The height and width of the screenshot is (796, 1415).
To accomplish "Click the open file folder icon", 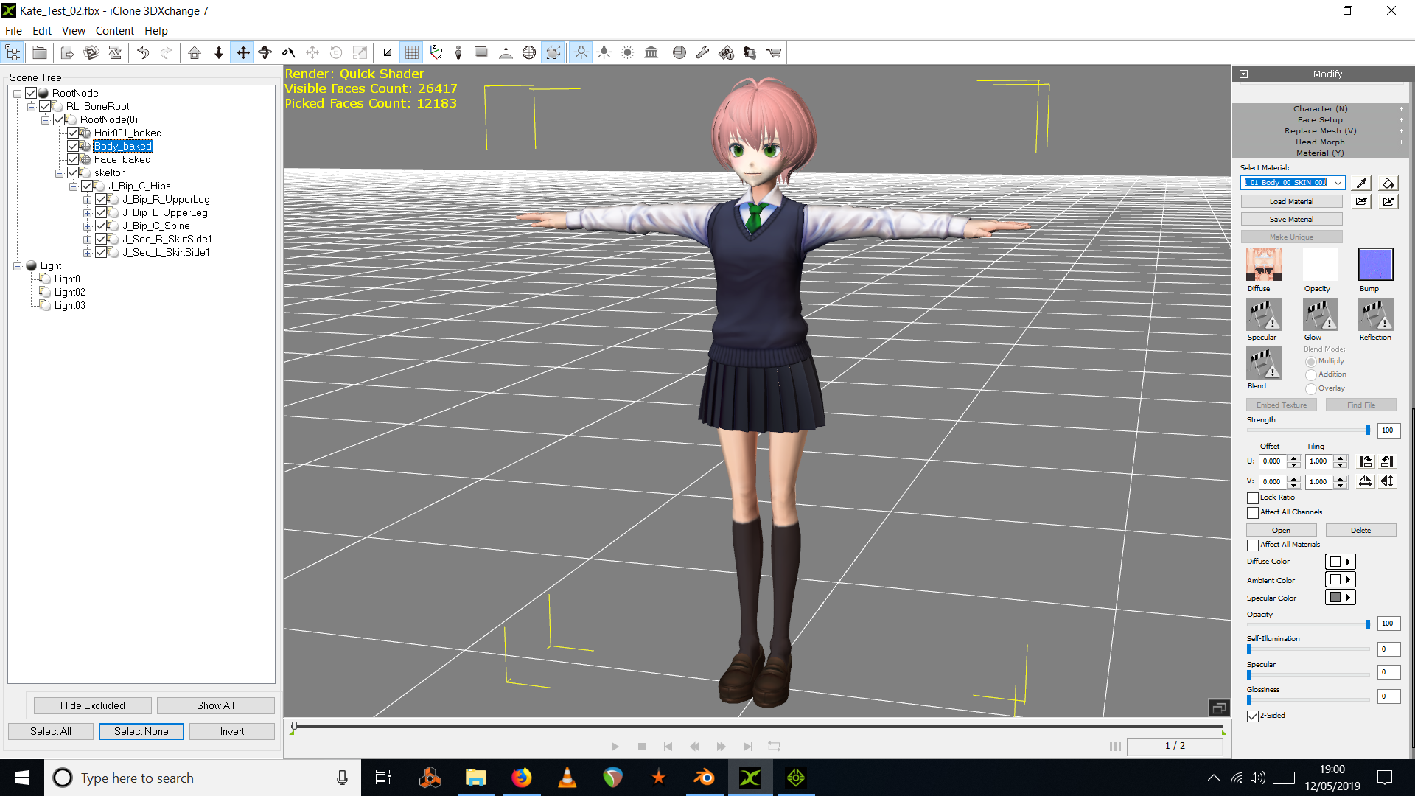I will pyautogui.click(x=39, y=52).
